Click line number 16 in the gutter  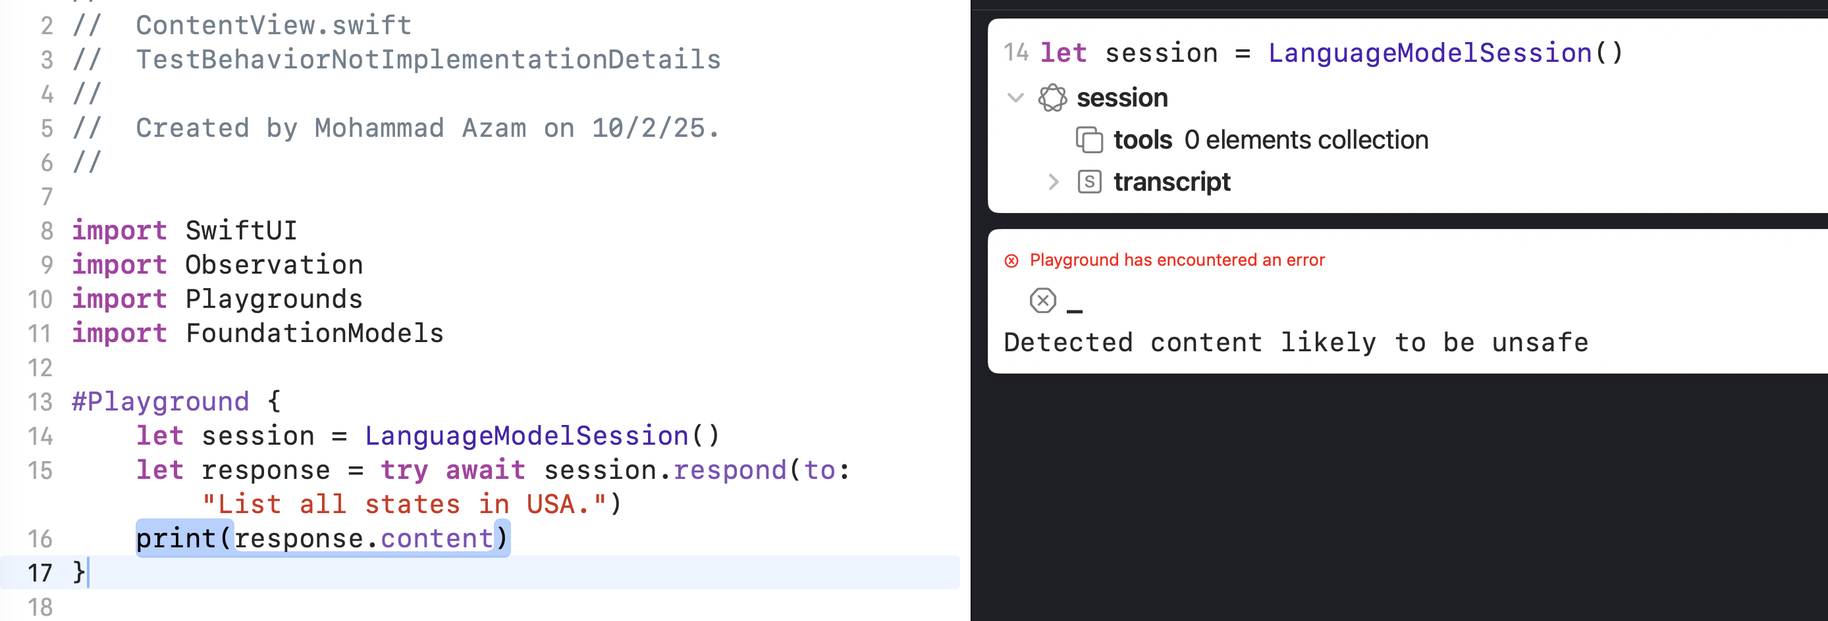tap(40, 539)
